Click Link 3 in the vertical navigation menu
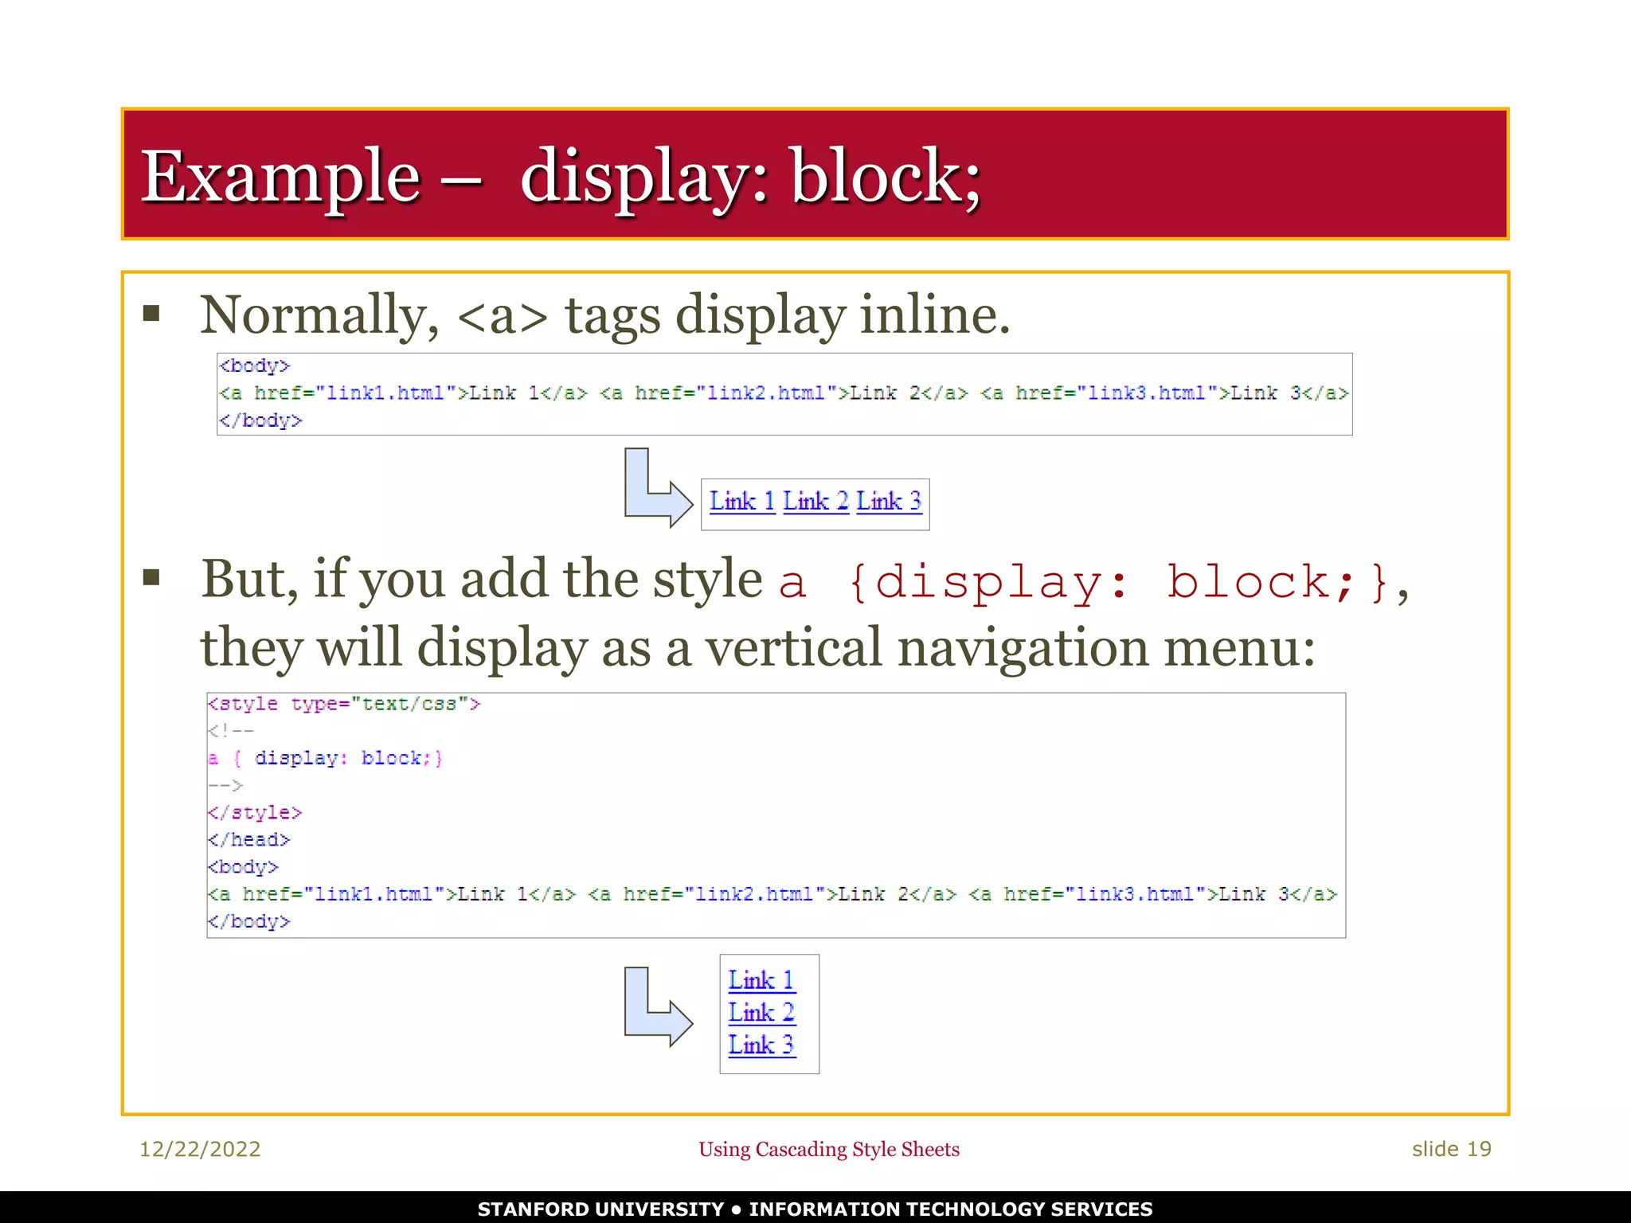1631x1223 pixels. (x=761, y=1045)
